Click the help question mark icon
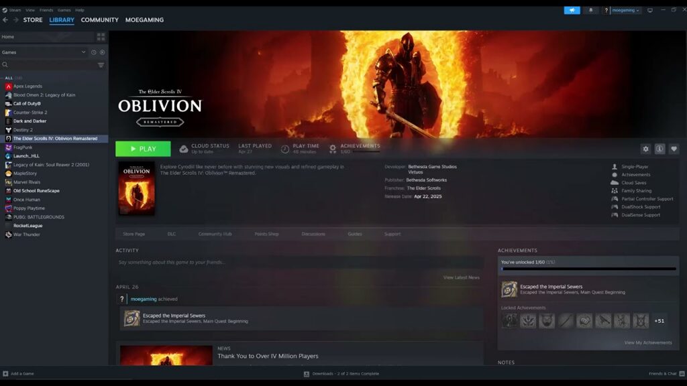The height and width of the screenshot is (386, 687). coord(606,10)
